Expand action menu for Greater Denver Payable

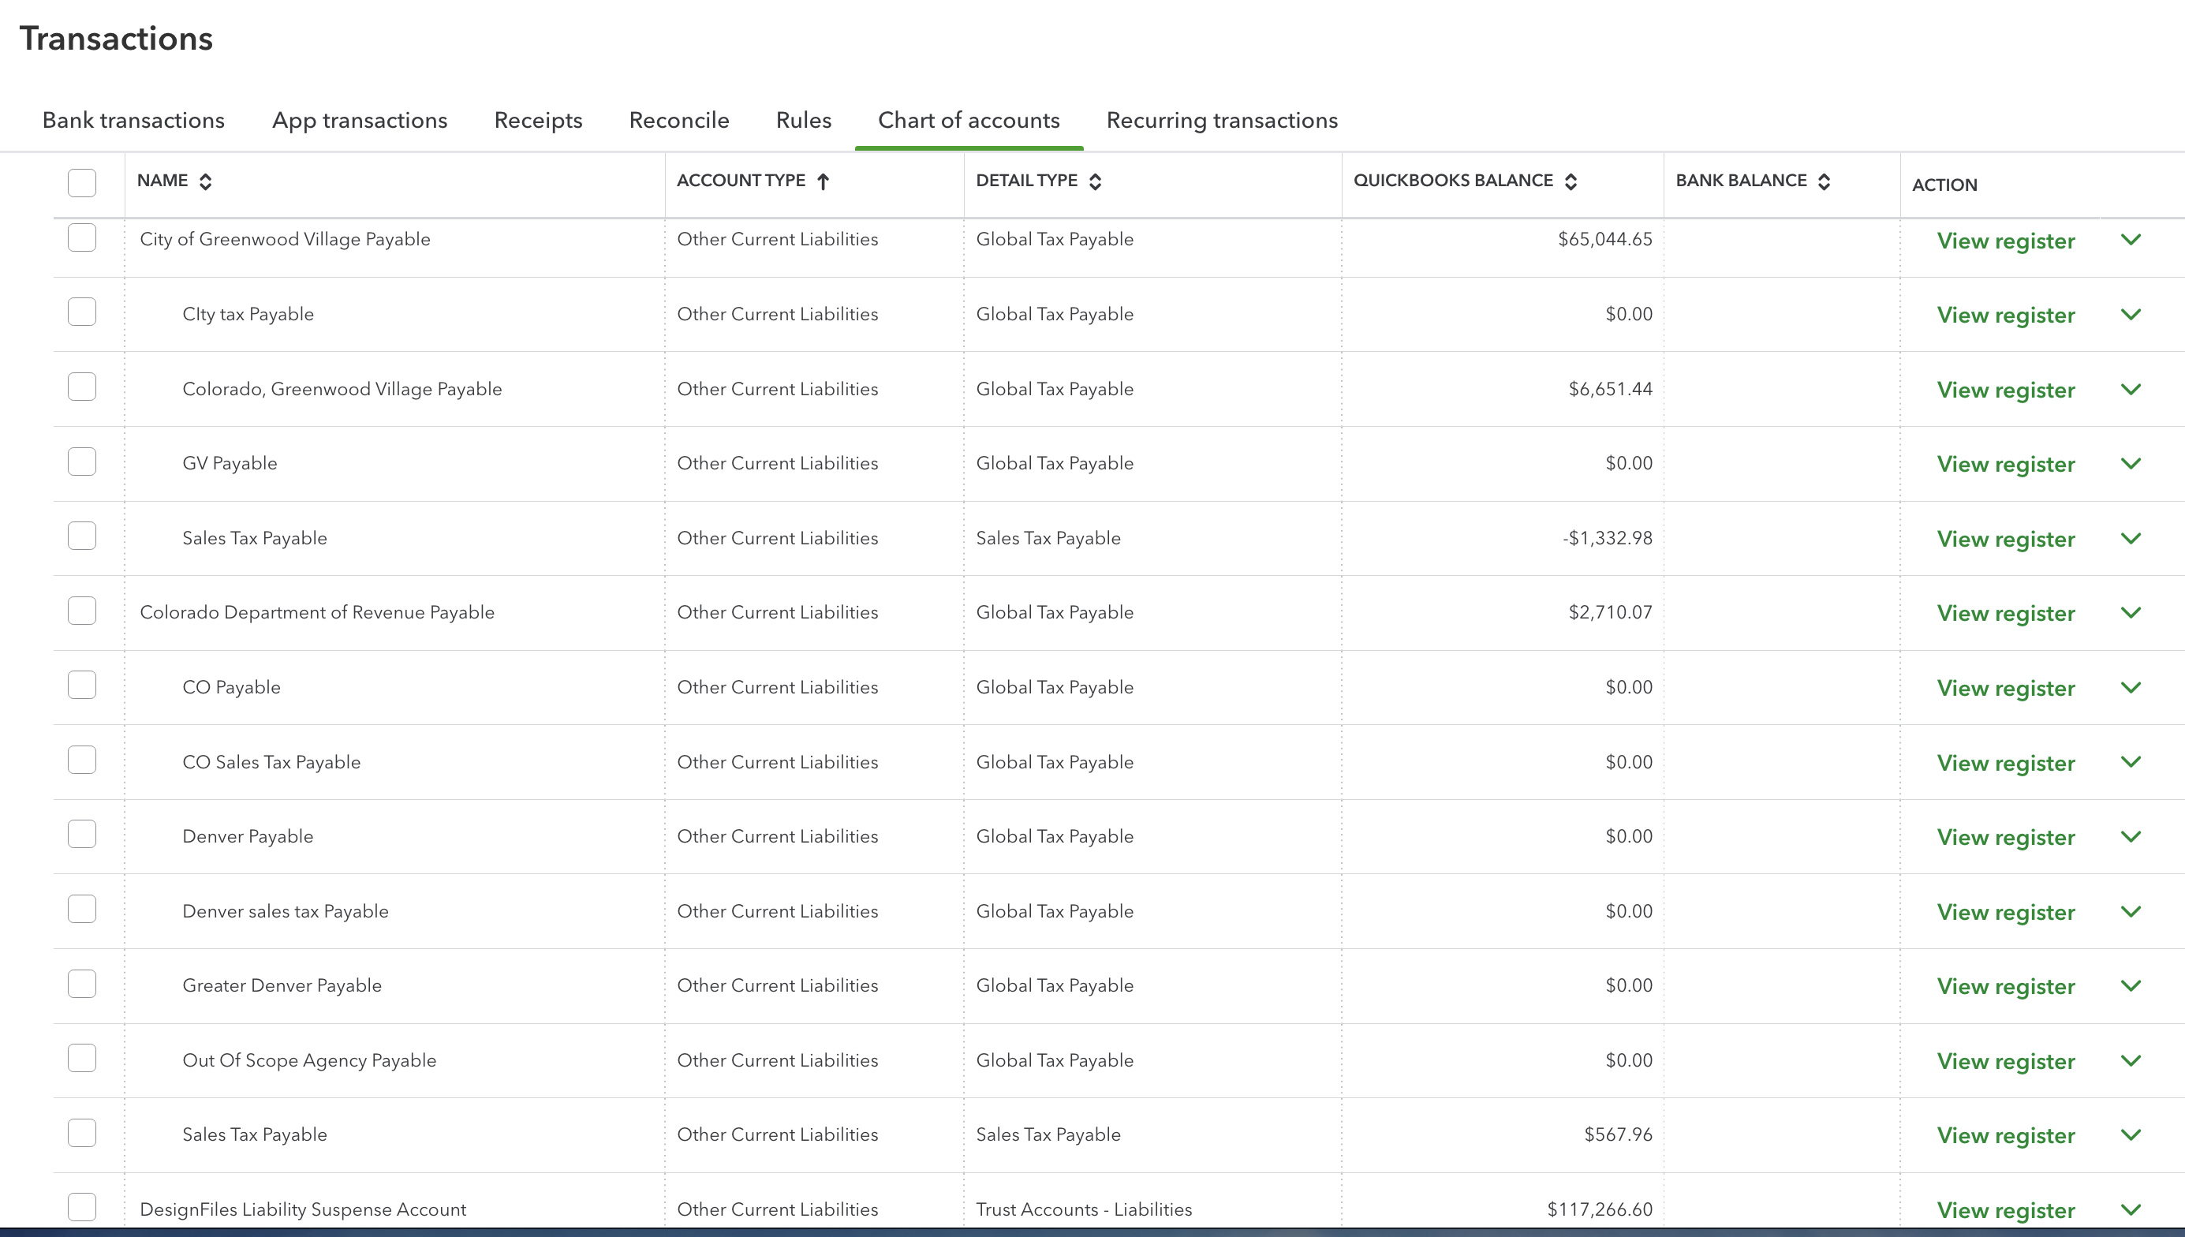coord(2131,985)
